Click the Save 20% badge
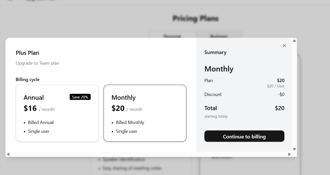The width and height of the screenshot is (330, 175). (x=80, y=97)
